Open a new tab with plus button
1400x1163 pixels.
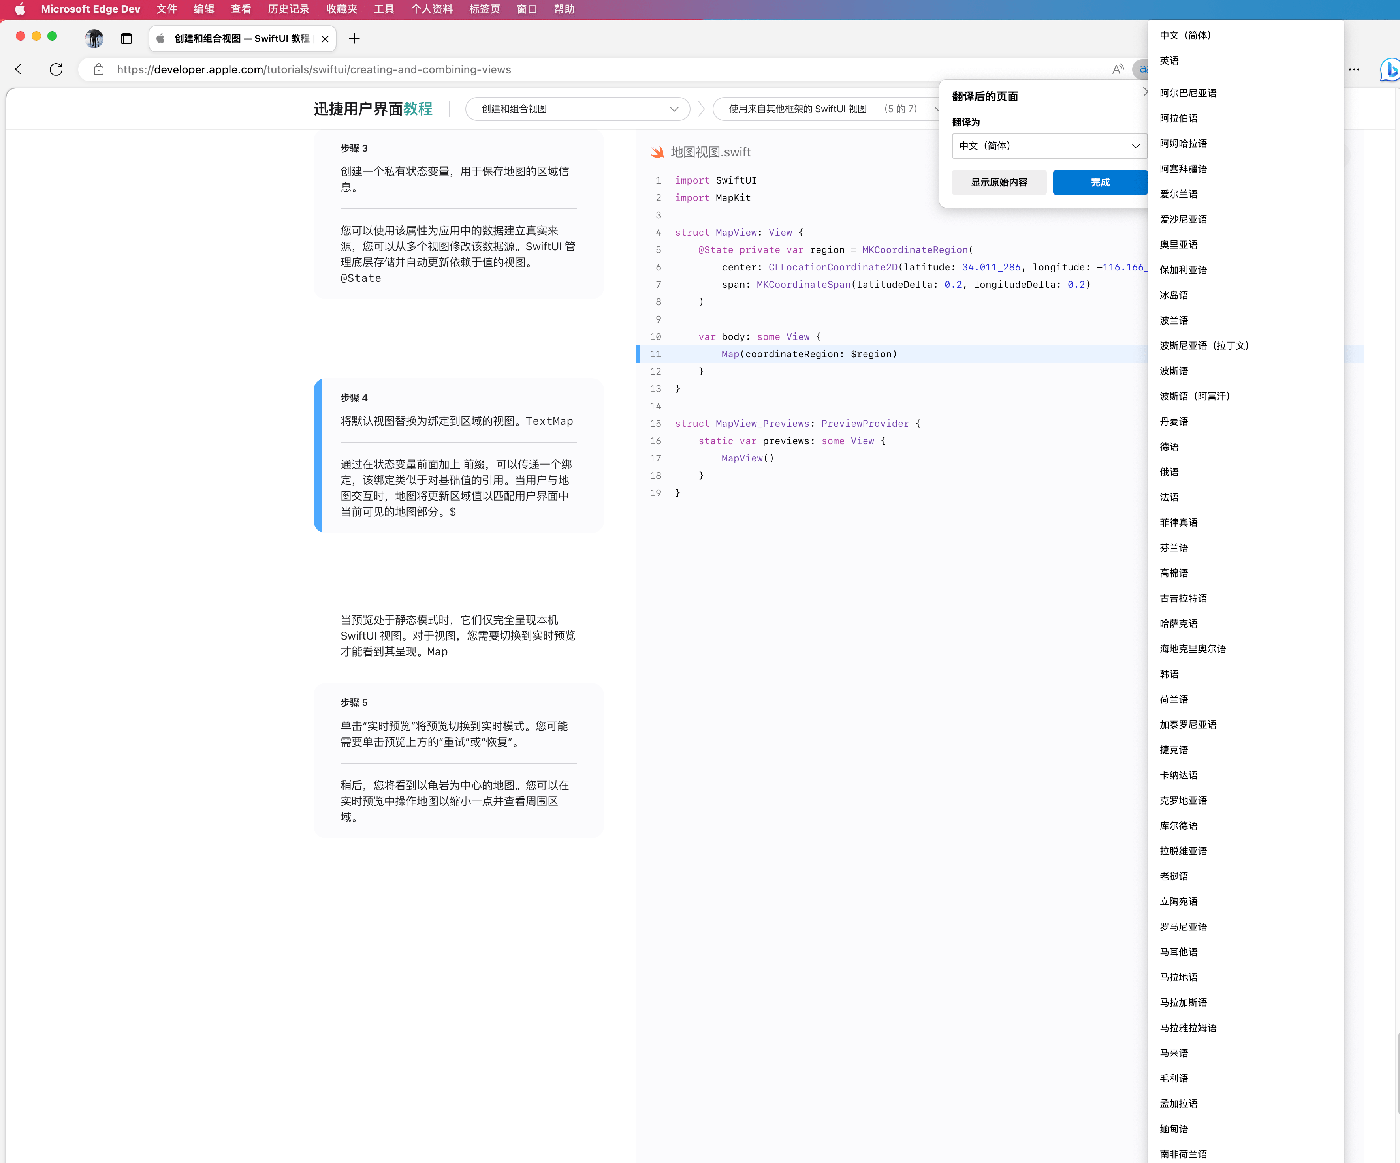[x=354, y=39]
